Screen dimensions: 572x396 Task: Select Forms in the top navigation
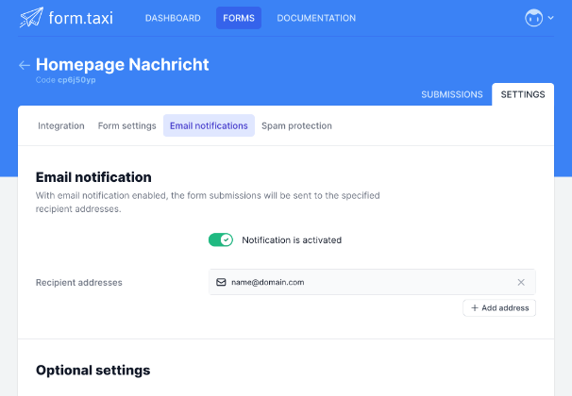(x=239, y=18)
